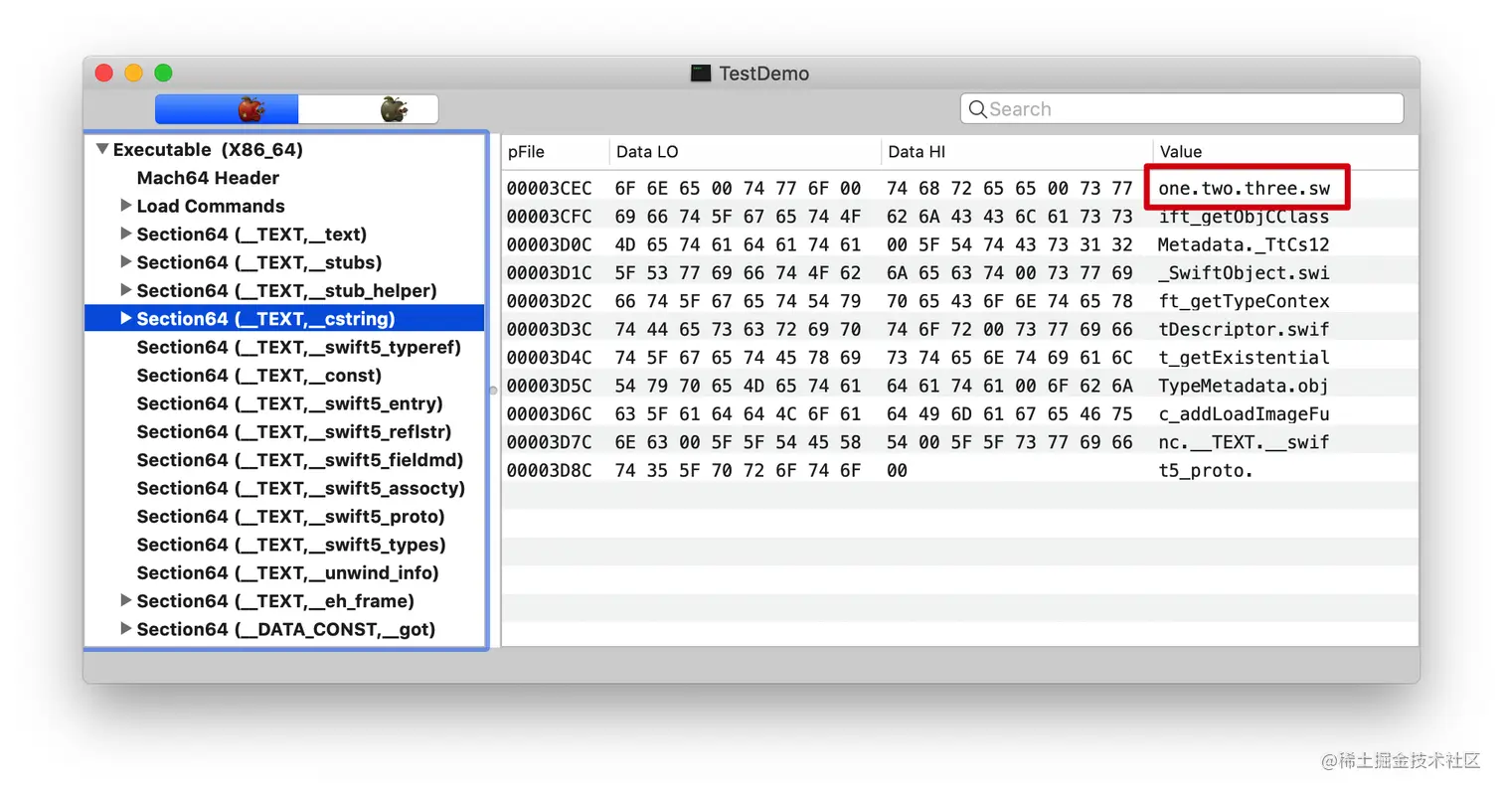Click value '_SwiftObject.swi' in Value column
Viewport: 1503px width, 793px height.
click(x=1244, y=272)
